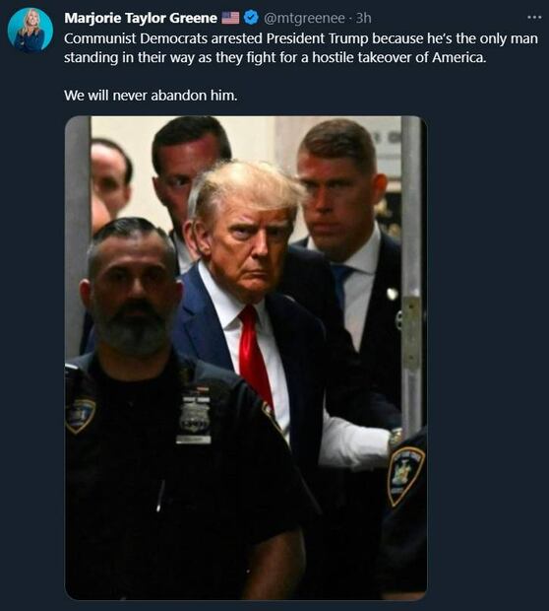Viewport: 549px width, 611px height.
Task: Open Marjorie Taylor Greene's profile avatar
Action: (30, 30)
